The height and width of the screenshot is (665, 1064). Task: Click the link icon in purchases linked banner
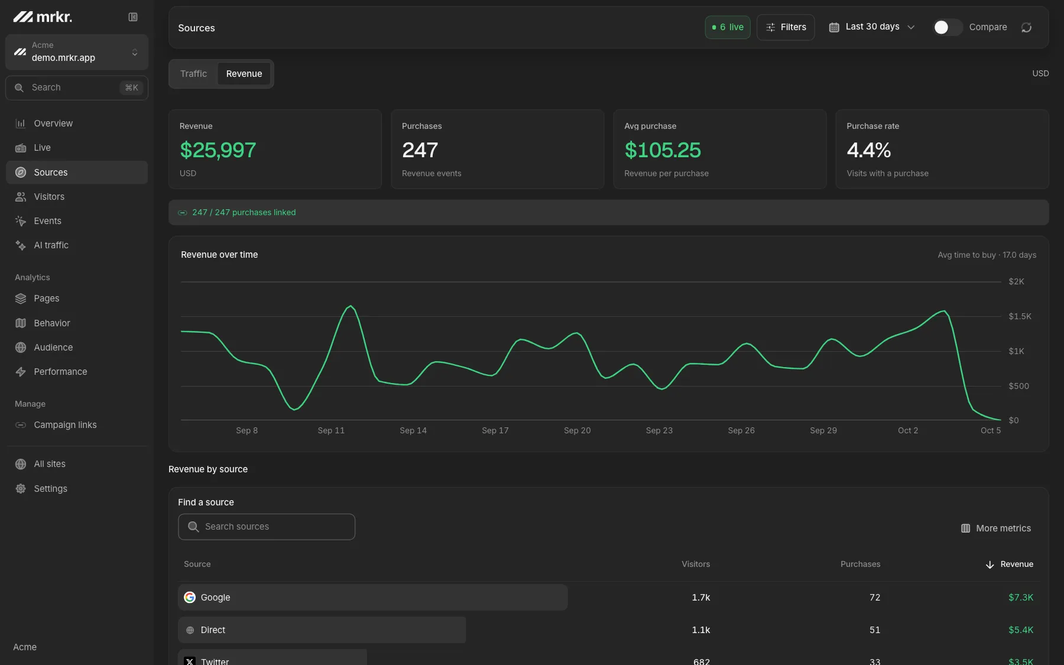click(x=183, y=213)
